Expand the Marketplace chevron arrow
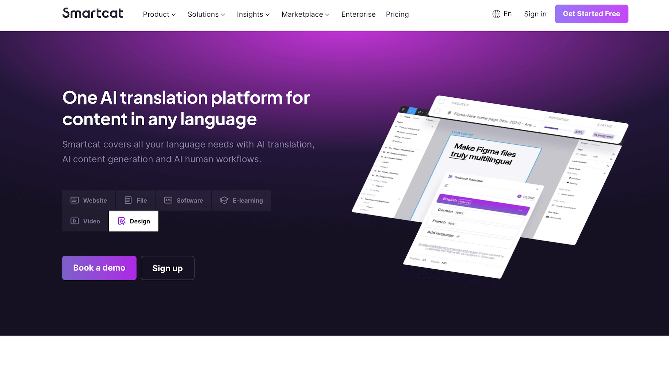This screenshot has height=366, width=669. [327, 15]
